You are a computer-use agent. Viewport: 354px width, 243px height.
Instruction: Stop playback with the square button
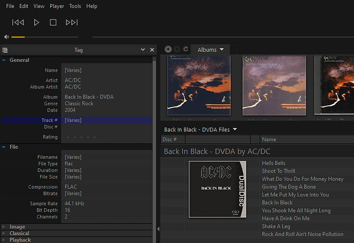click(x=53, y=23)
